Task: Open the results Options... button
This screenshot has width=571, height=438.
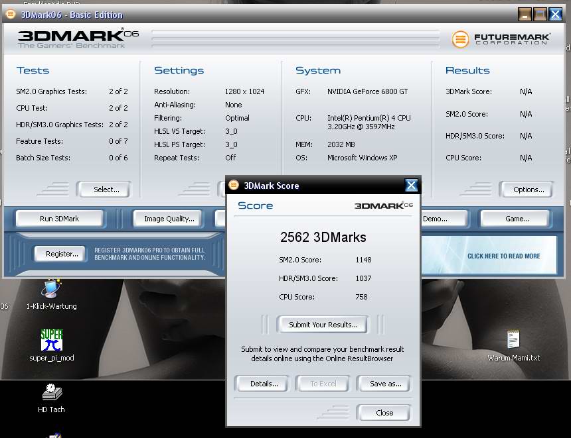Action: [x=528, y=190]
